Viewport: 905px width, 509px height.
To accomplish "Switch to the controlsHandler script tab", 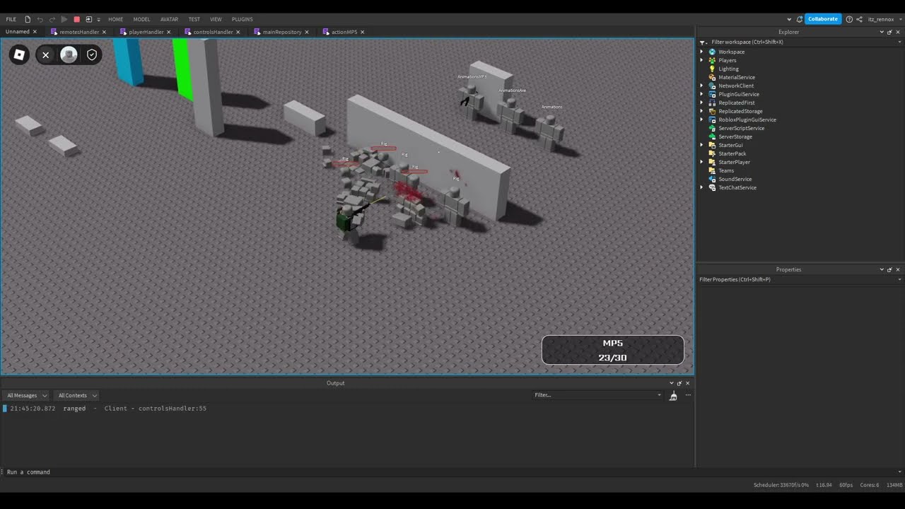I will click(x=212, y=32).
